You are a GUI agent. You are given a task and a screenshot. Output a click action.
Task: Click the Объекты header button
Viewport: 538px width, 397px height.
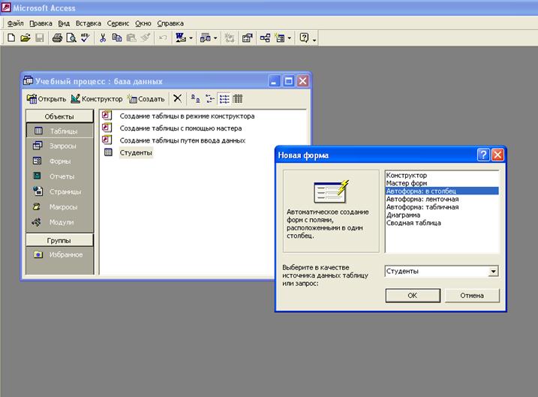(x=59, y=116)
